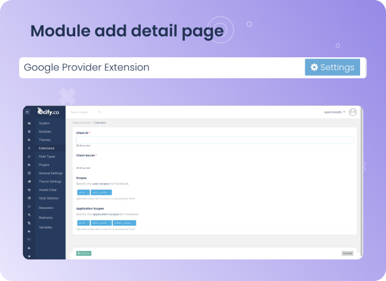The height and width of the screenshot is (281, 386).
Task: Click the Cancel button
Action: click(x=348, y=253)
